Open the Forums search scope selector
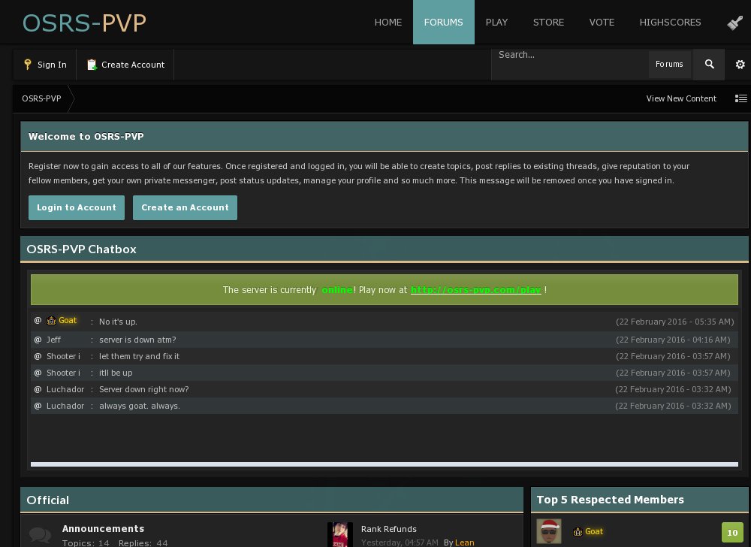Screen dimensions: 751x547 tap(669, 65)
